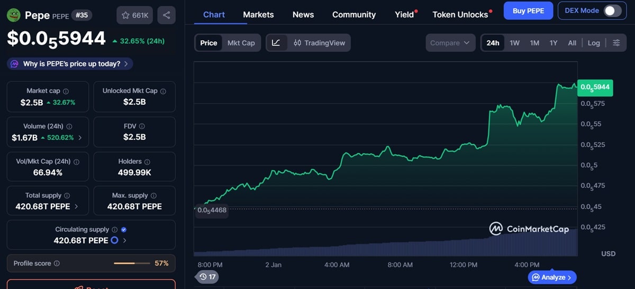Click the Max. supply info icon
This screenshot has height=289, width=635.
point(153,195)
